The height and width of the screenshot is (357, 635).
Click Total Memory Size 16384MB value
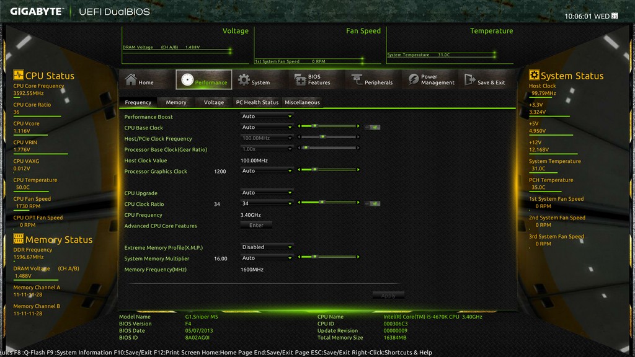click(395, 337)
